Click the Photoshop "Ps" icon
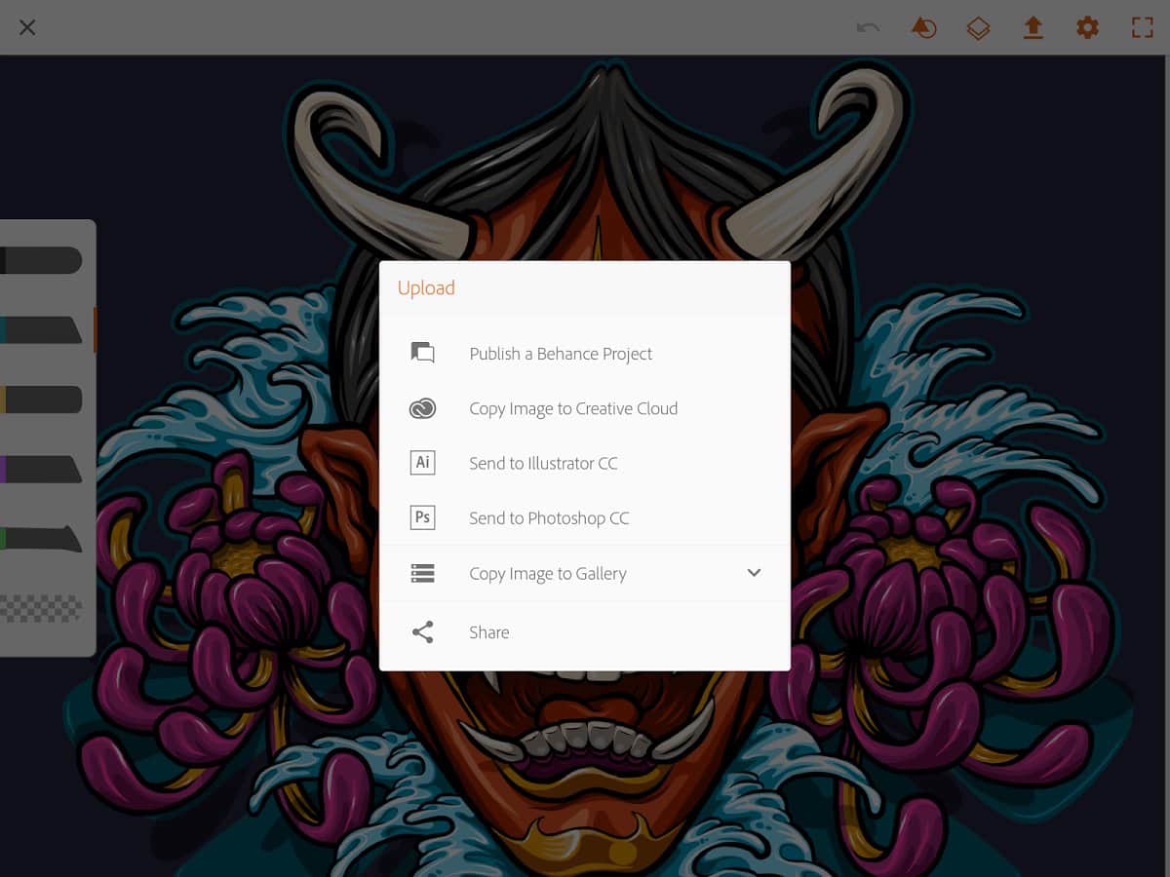Viewport: 1170px width, 877px height. (x=422, y=517)
